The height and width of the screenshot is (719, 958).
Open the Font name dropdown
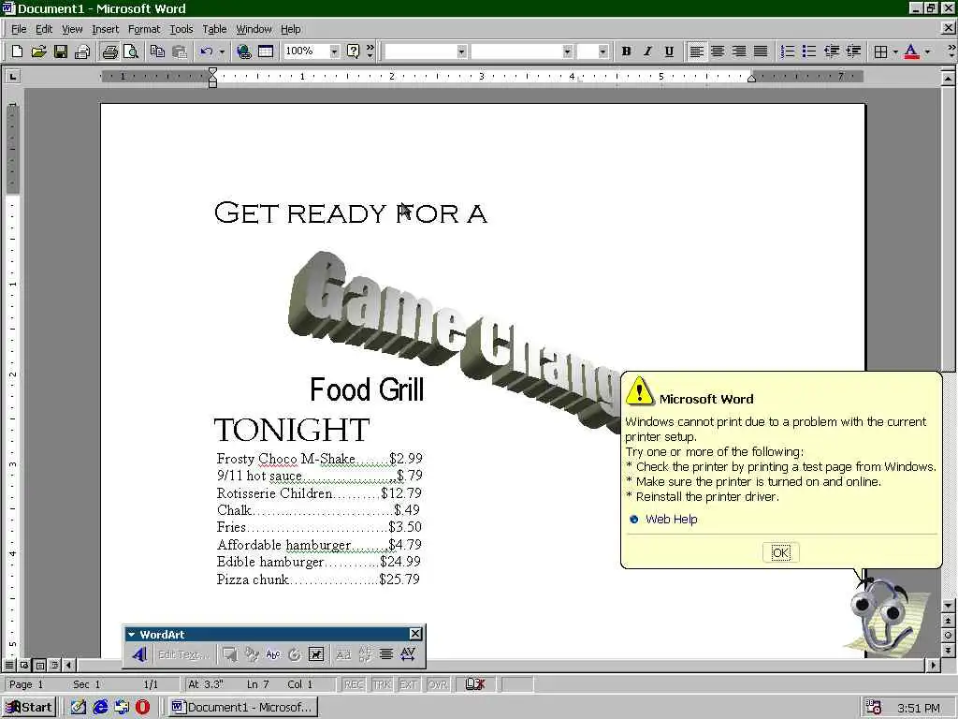(x=567, y=51)
